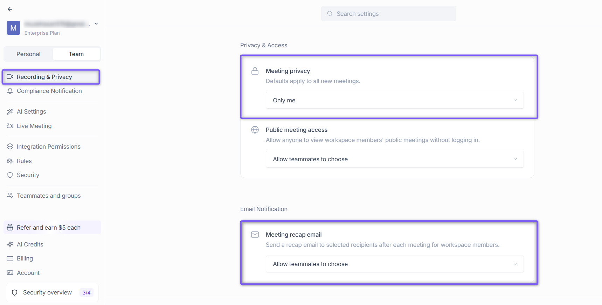602x305 pixels.
Task: Click the Live Meeting icon
Action: point(10,126)
